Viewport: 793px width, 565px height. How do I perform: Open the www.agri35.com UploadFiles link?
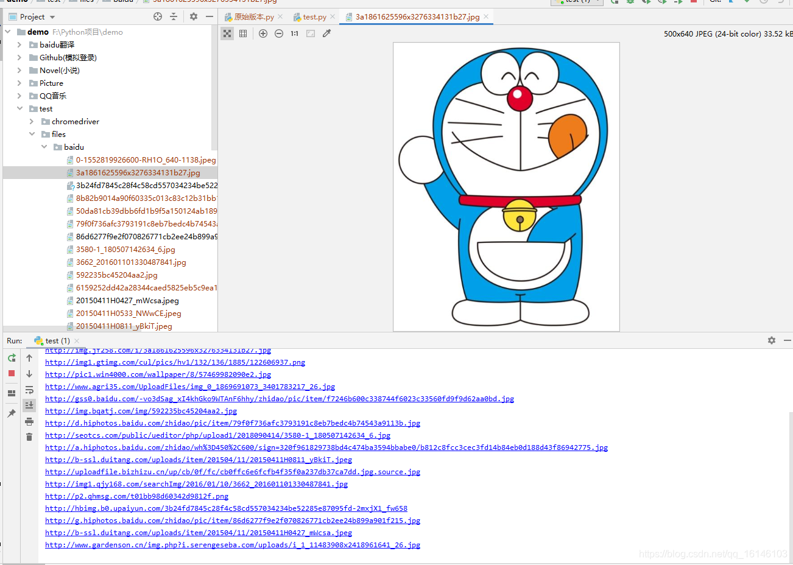[190, 387]
